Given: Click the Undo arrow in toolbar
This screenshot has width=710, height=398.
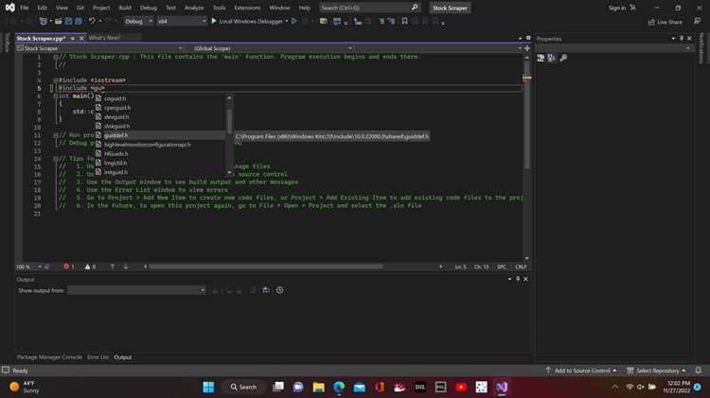Looking at the screenshot, I should tap(92, 21).
